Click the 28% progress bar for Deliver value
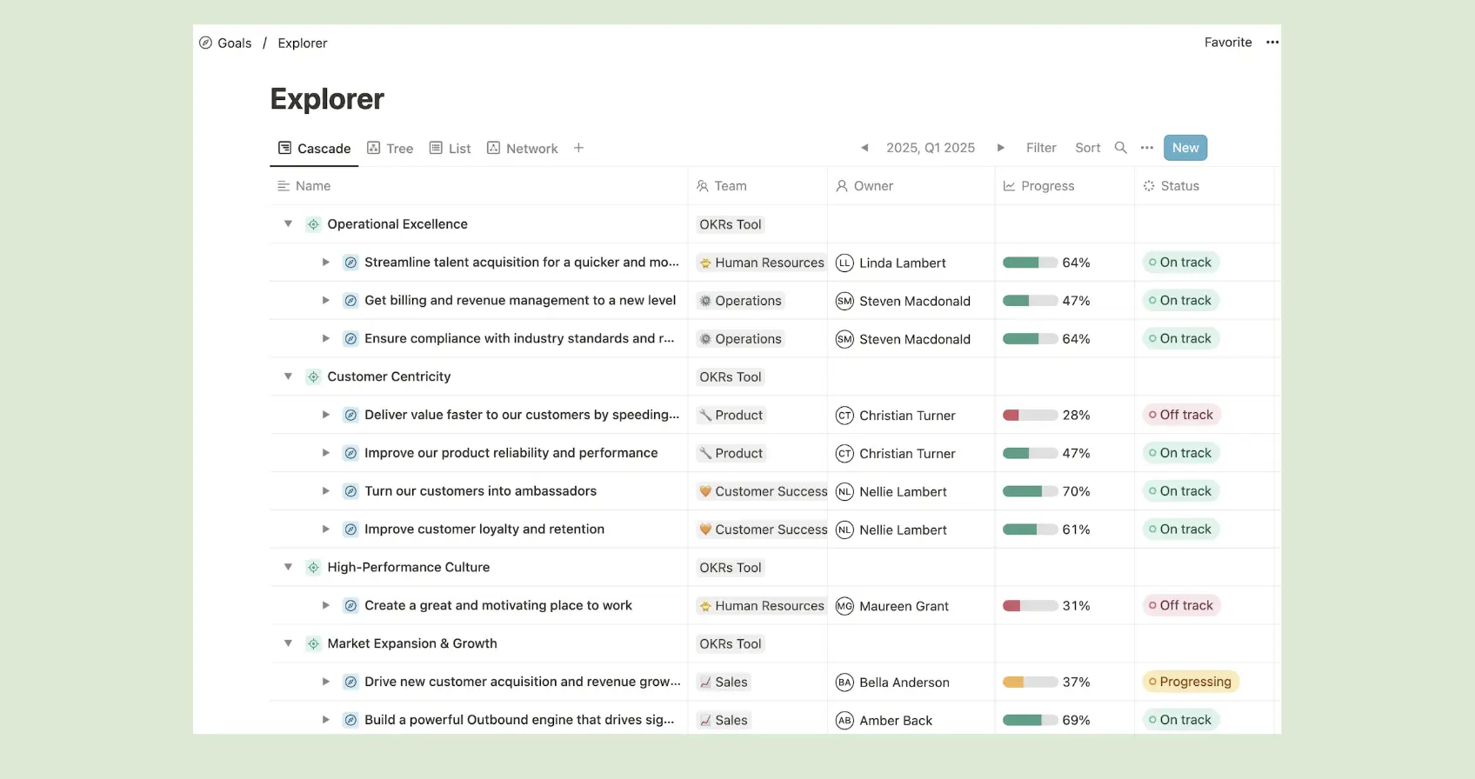Image resolution: width=1475 pixels, height=779 pixels. tap(1031, 416)
